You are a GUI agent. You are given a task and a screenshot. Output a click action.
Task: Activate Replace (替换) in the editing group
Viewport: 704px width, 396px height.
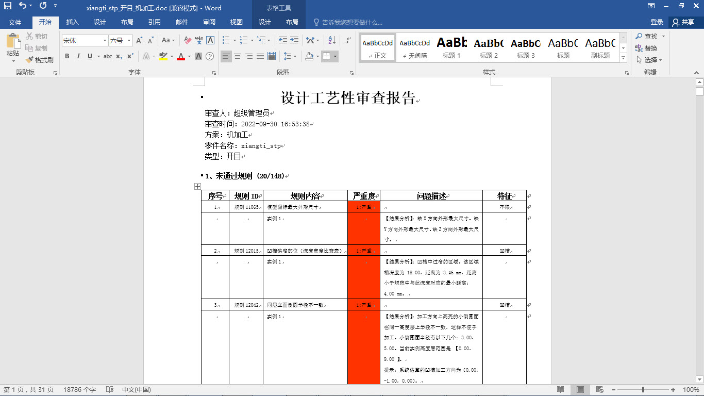[648, 47]
